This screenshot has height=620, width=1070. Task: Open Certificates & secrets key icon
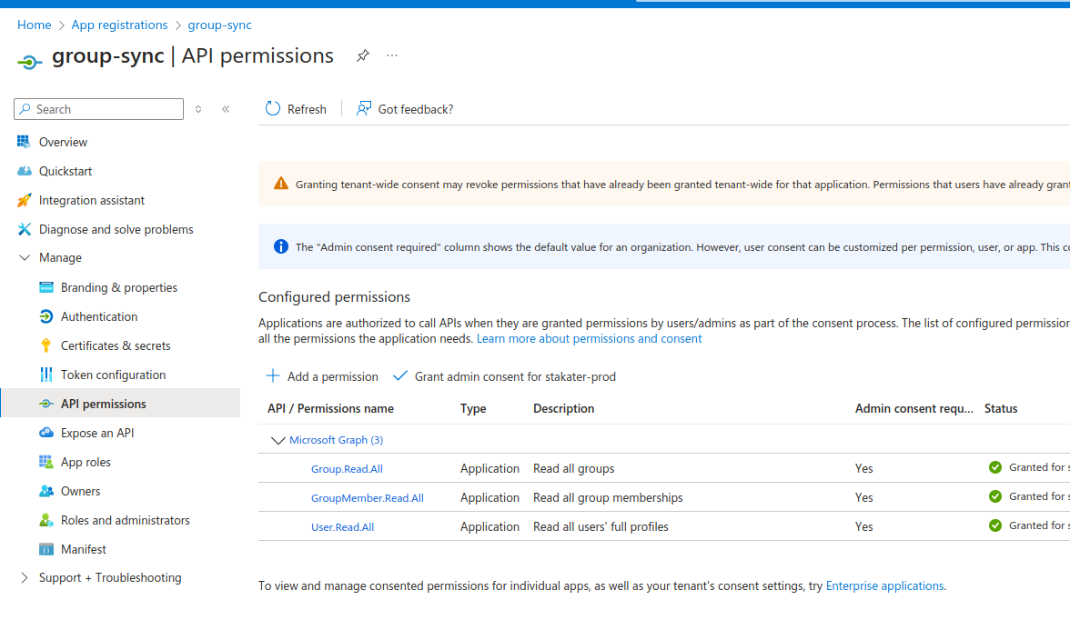pyautogui.click(x=46, y=345)
